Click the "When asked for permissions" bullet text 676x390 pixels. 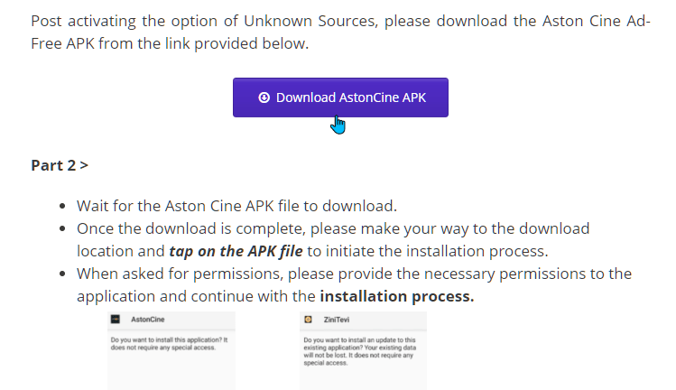354,274
